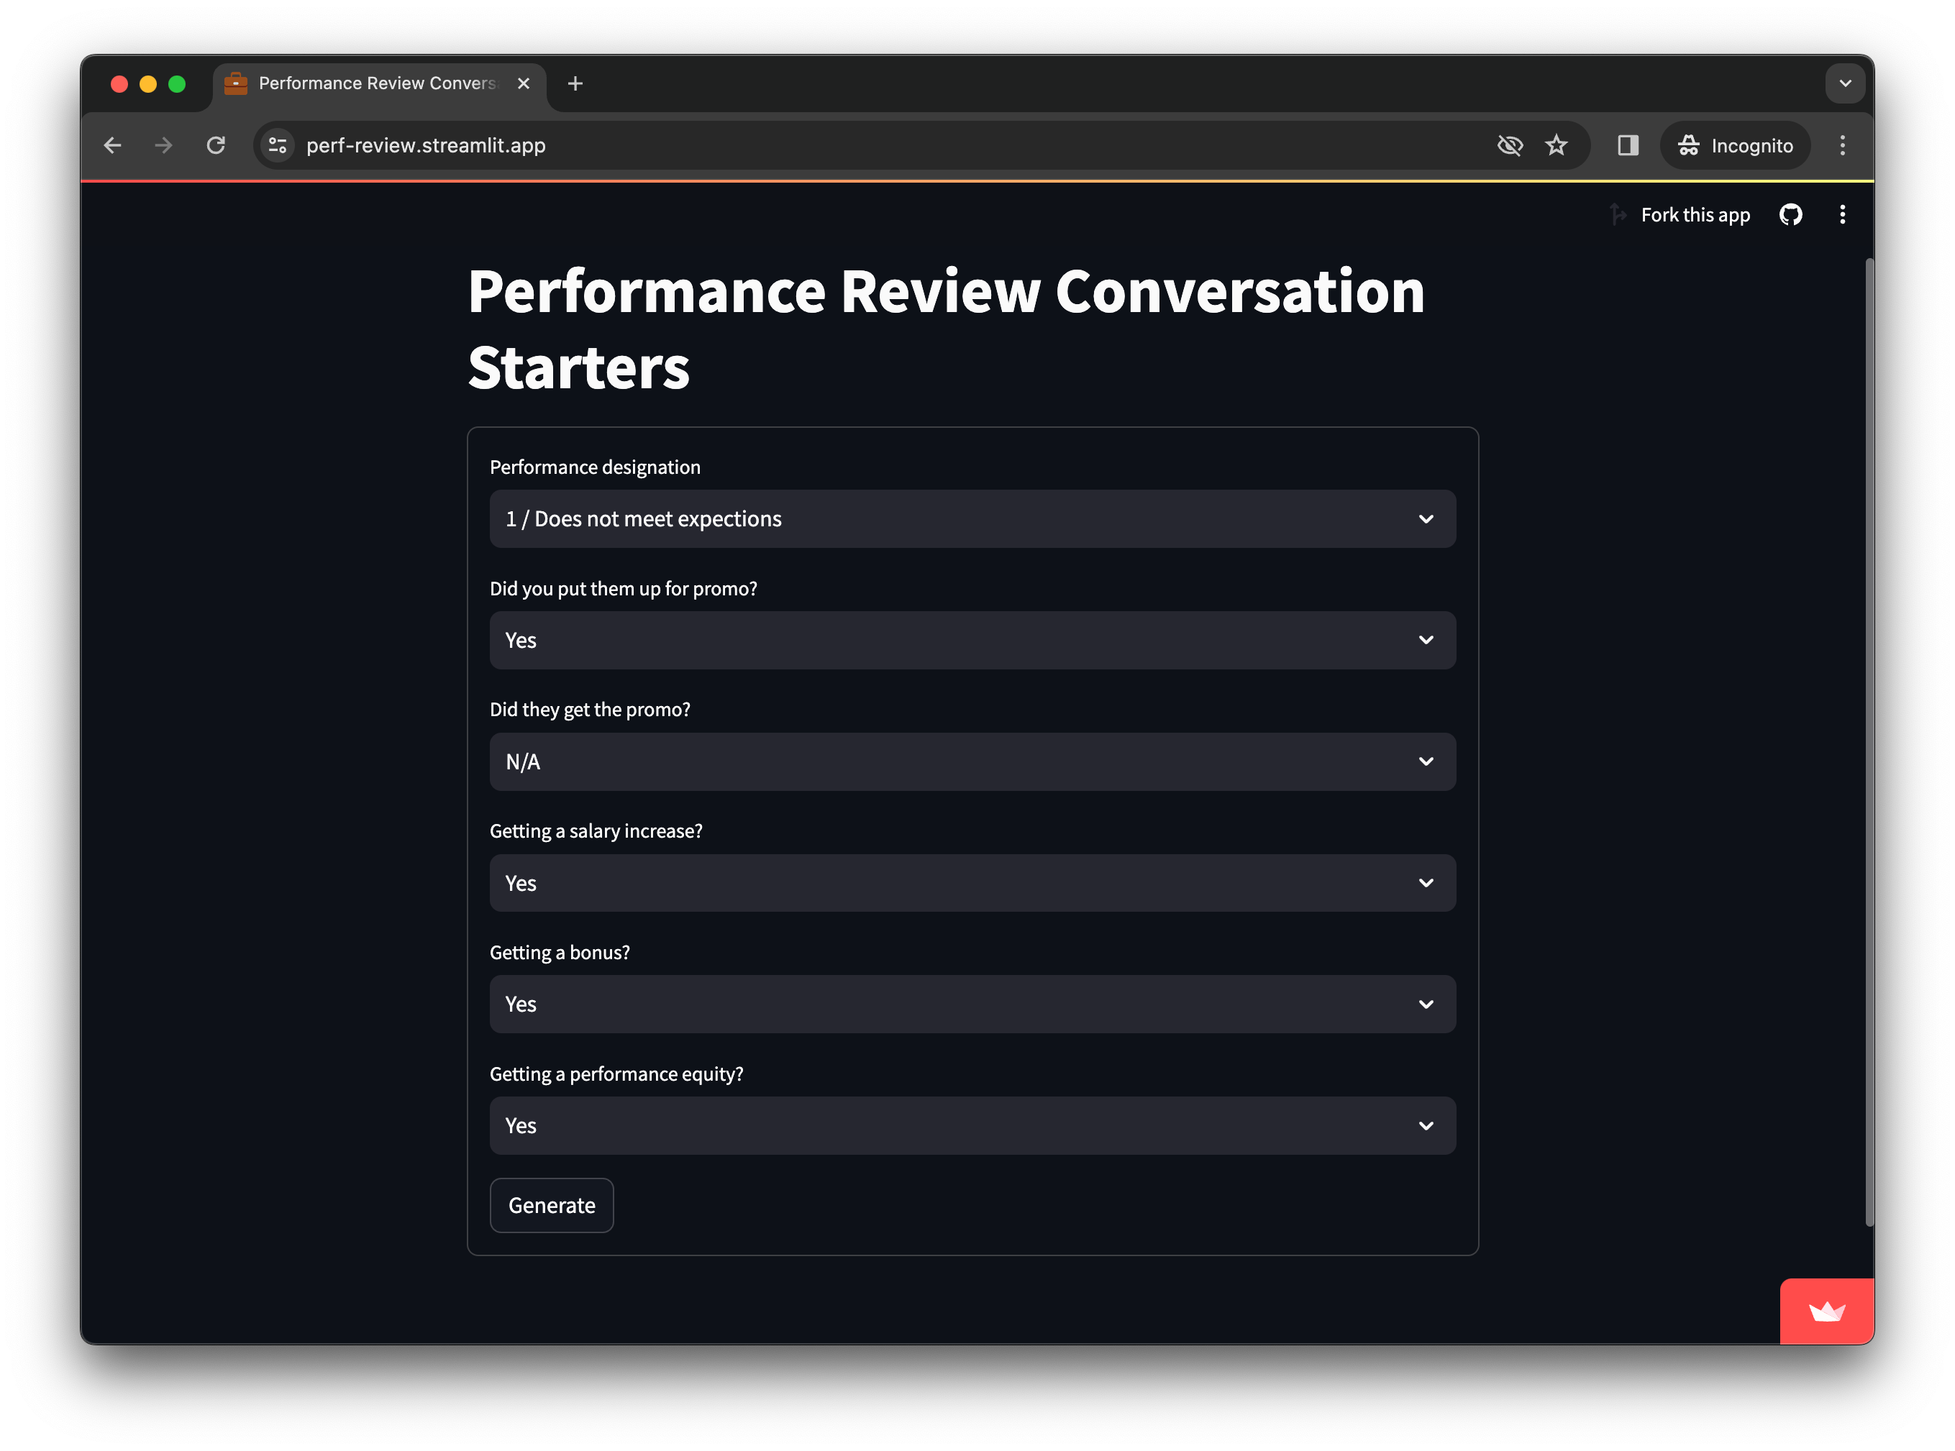Open the Performance designation dropdown
This screenshot has width=1955, height=1451.
tap(972, 518)
